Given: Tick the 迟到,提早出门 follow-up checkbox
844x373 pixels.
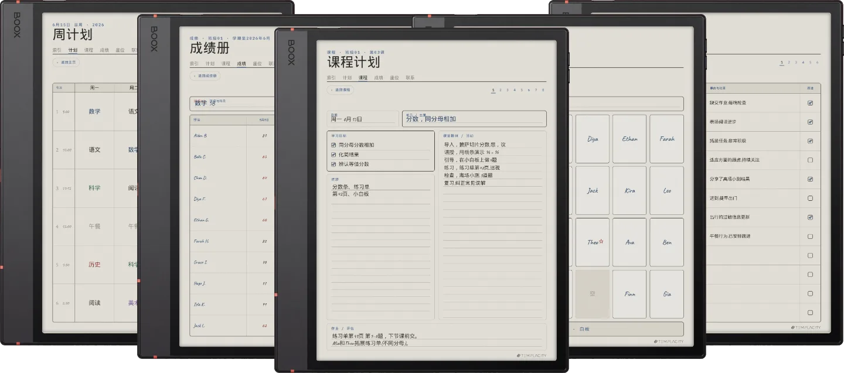Looking at the screenshot, I should (x=810, y=198).
